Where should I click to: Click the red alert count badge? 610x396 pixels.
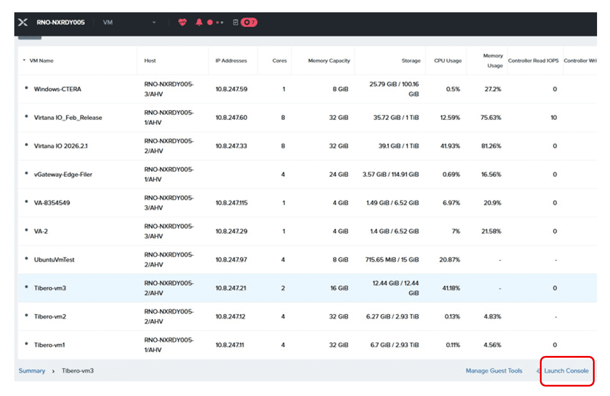tap(249, 22)
